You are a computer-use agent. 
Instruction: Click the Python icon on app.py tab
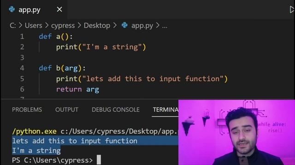[12, 9]
